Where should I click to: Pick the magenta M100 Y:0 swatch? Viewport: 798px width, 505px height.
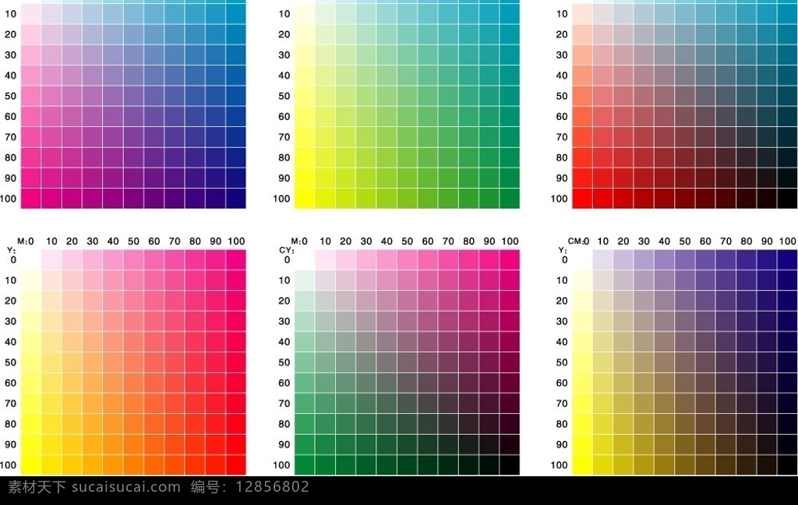pyautogui.click(x=236, y=260)
